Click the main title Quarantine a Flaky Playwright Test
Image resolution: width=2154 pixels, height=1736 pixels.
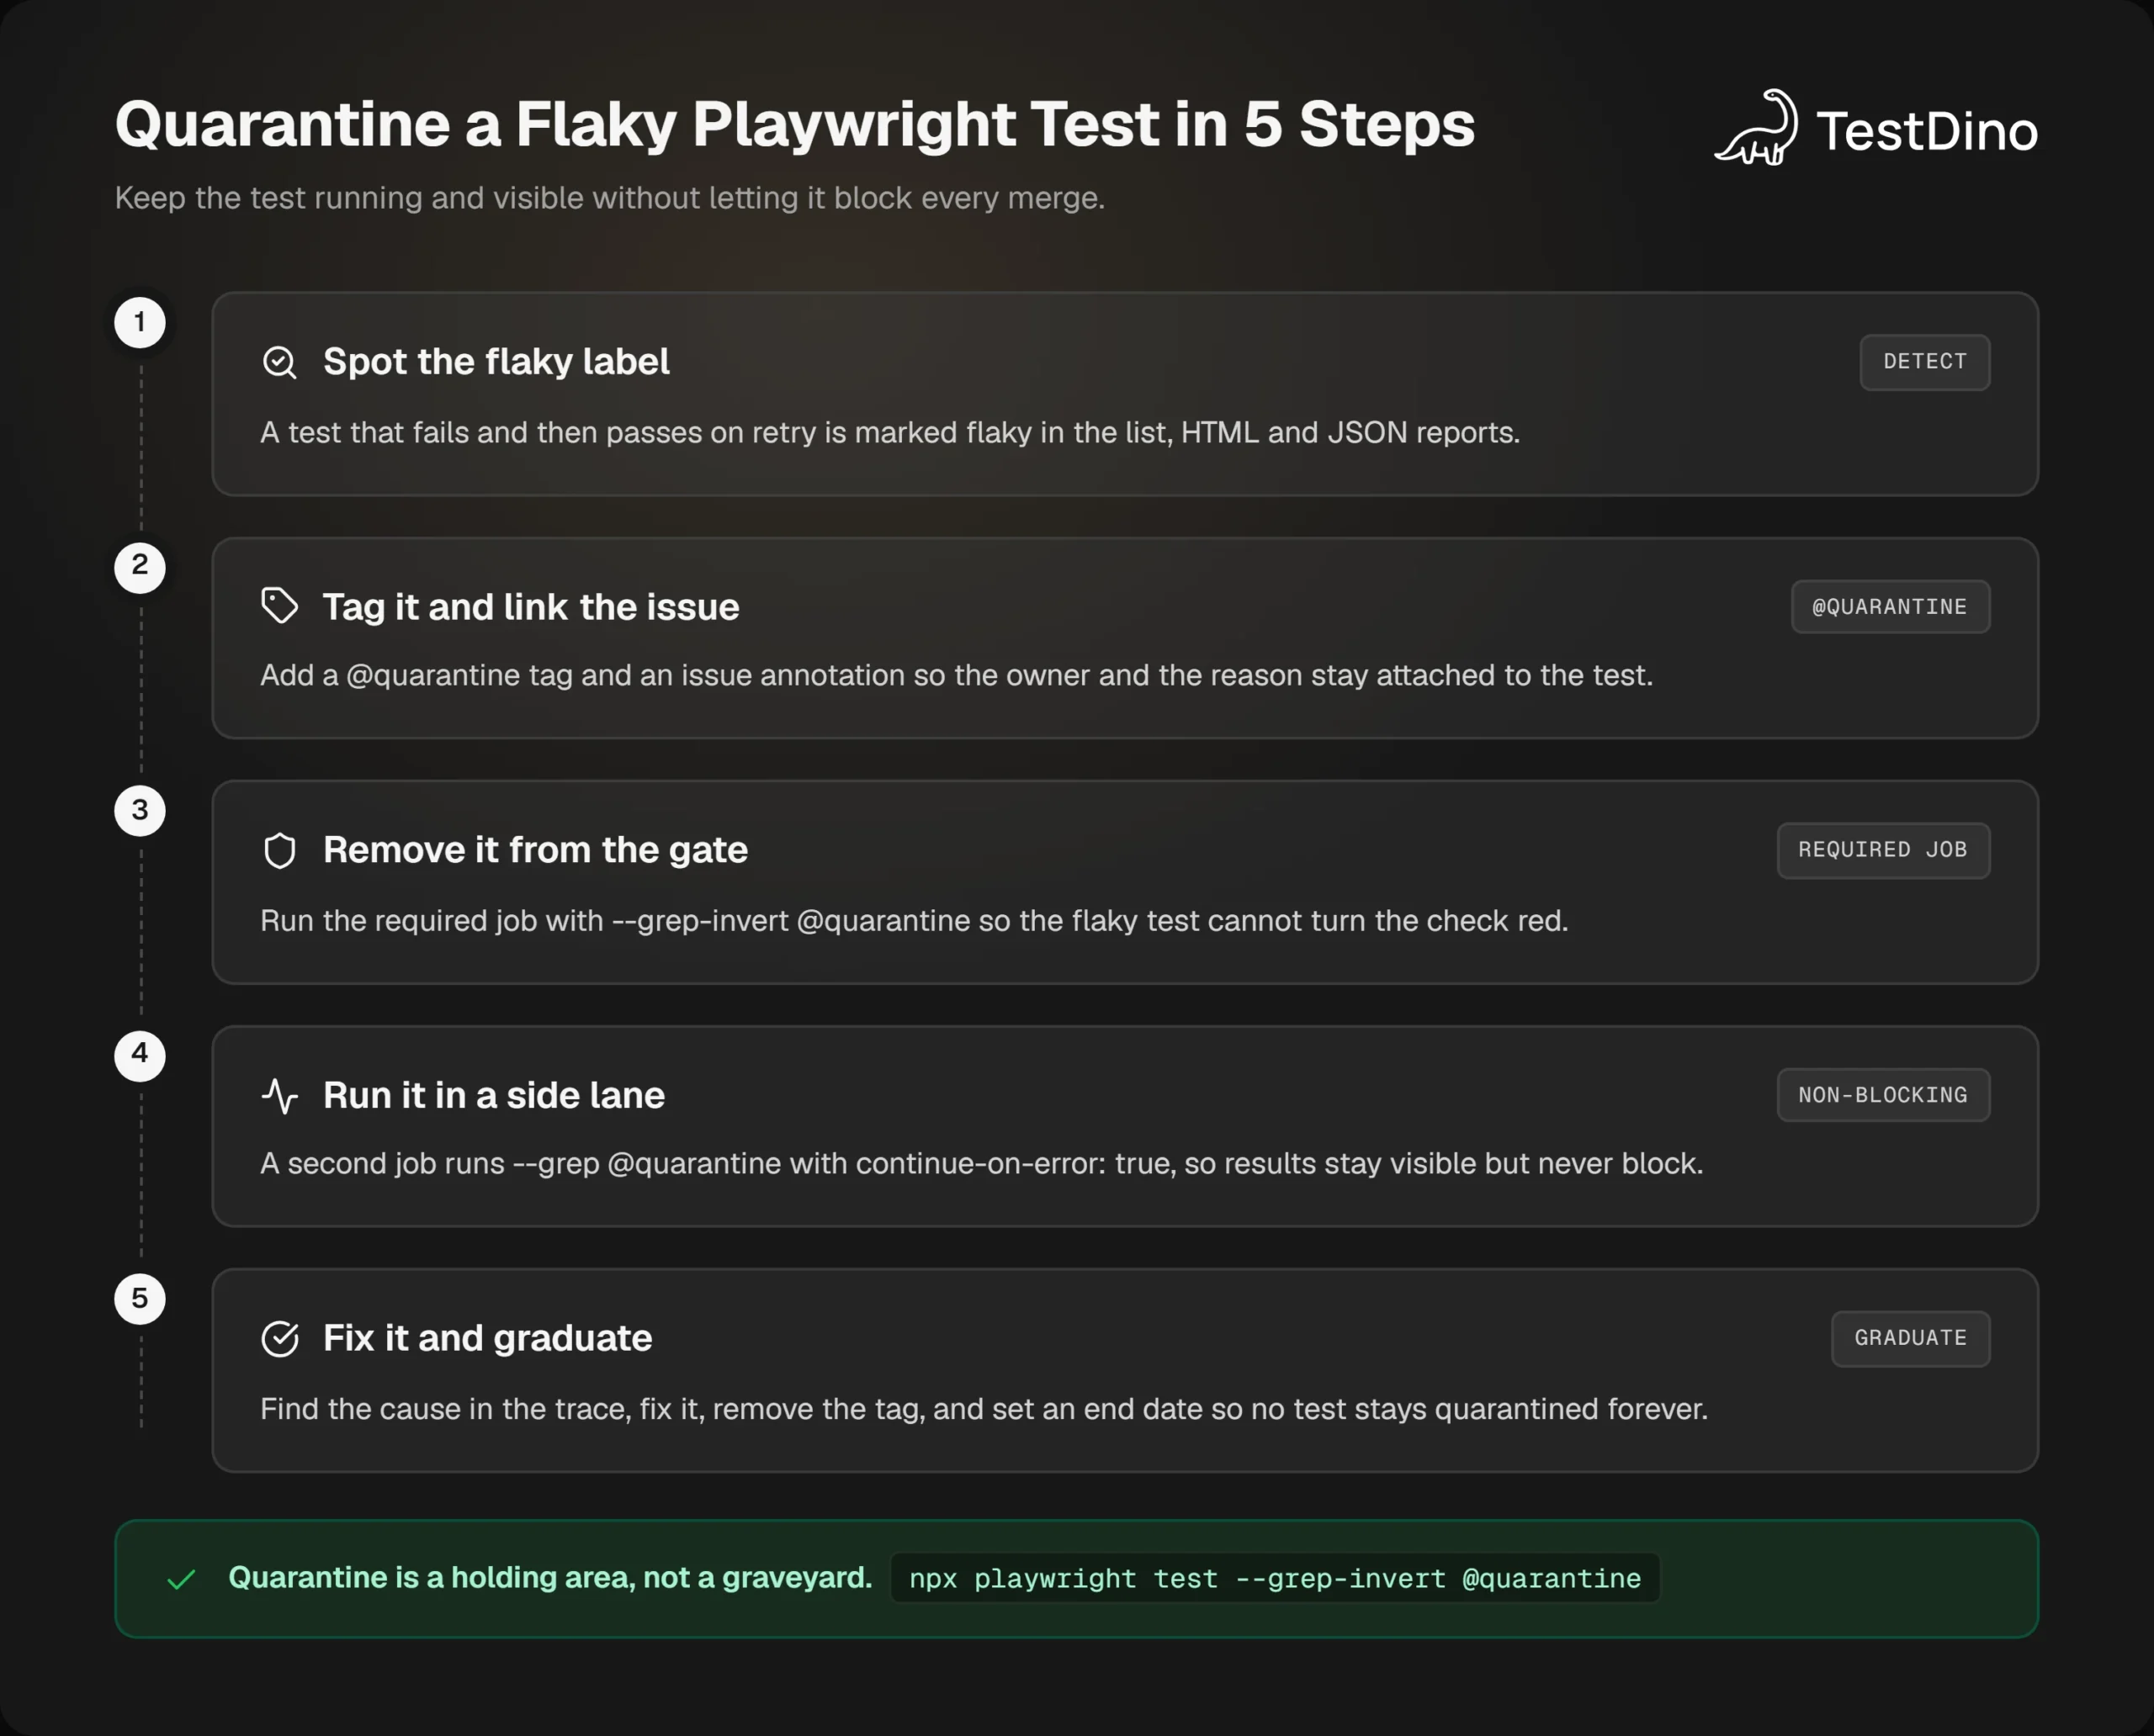pos(794,125)
